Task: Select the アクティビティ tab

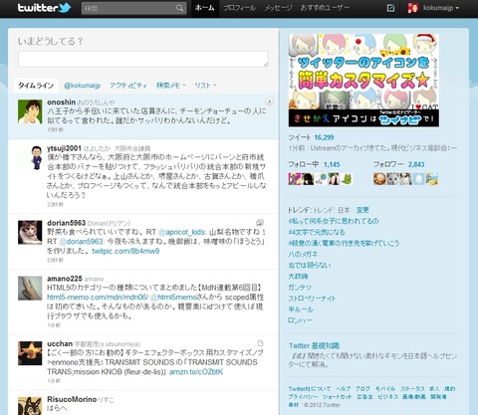Action: point(128,86)
